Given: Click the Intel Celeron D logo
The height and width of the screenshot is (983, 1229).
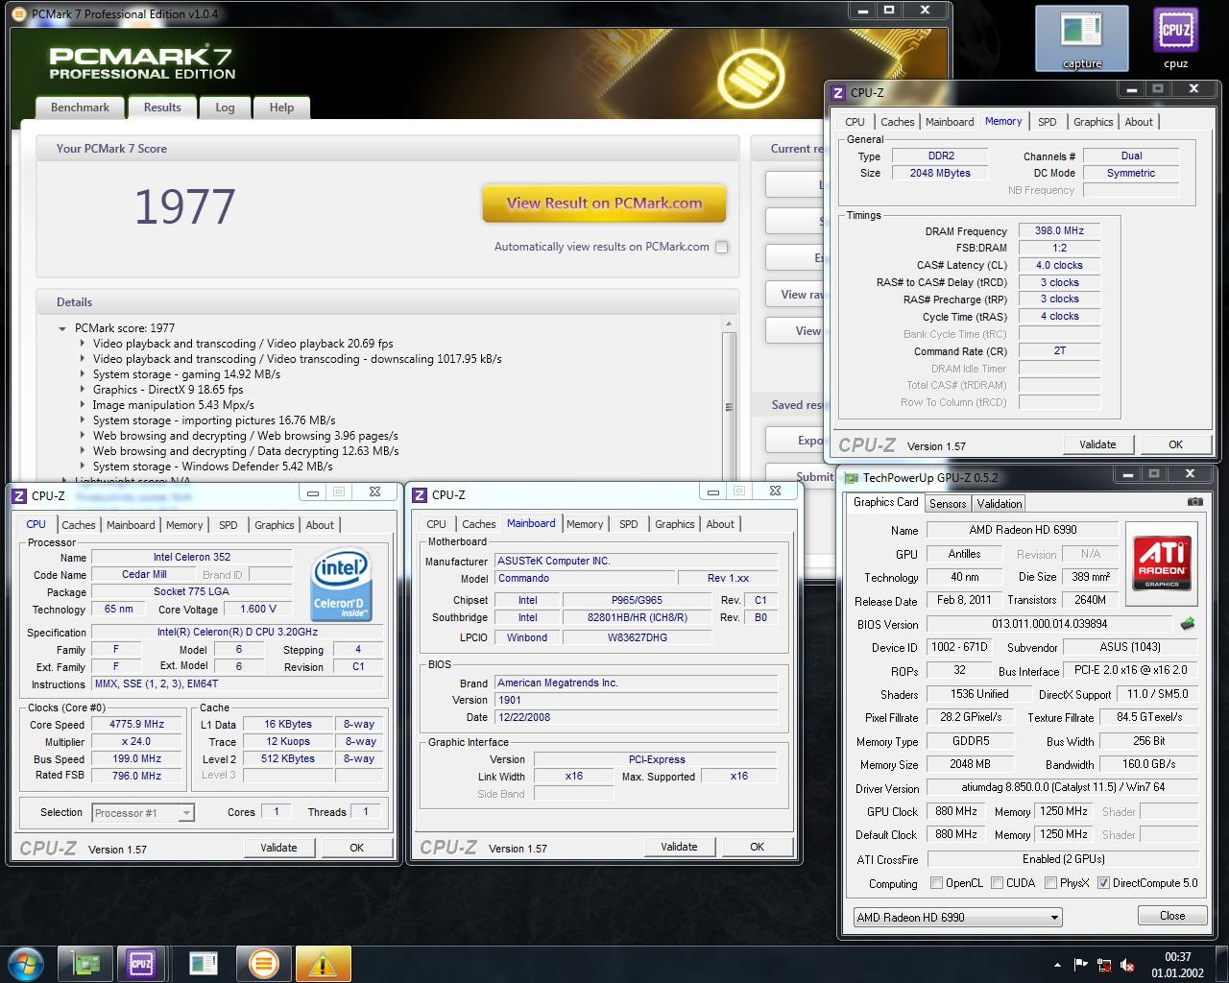Looking at the screenshot, I should [341, 586].
